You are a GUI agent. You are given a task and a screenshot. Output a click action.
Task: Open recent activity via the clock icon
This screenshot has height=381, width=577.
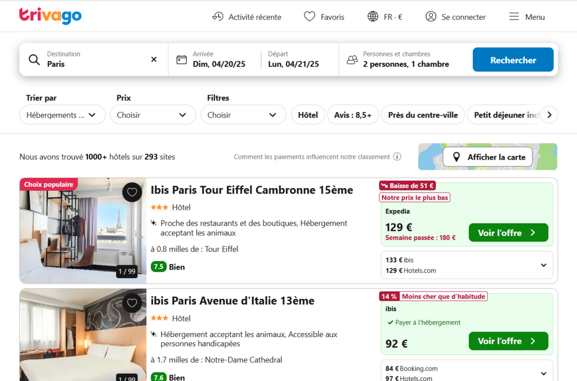(x=219, y=17)
